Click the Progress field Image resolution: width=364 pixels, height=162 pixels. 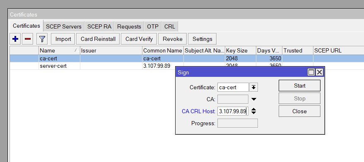coord(237,123)
